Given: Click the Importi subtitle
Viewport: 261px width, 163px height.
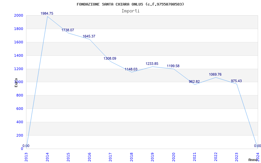Looking at the screenshot, I should point(130,11).
